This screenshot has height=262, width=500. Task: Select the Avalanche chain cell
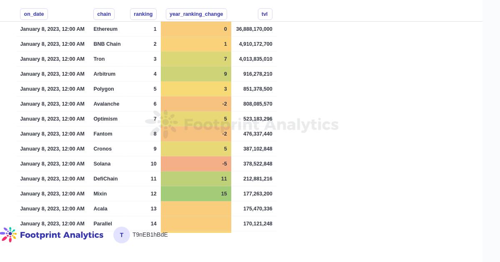pyautogui.click(x=106, y=104)
